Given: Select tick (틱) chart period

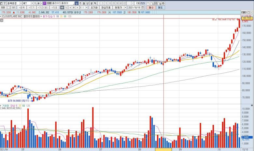Looking at the screenshot, I should click(x=95, y=3).
